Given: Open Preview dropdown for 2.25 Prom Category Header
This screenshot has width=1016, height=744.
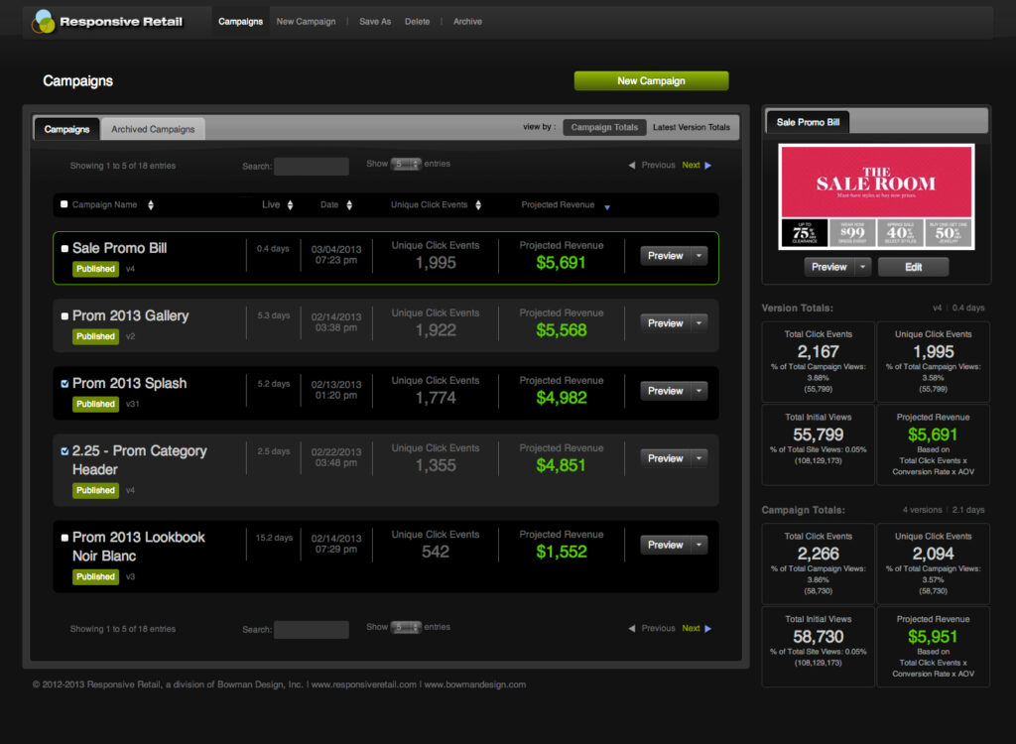Looking at the screenshot, I should point(699,458).
